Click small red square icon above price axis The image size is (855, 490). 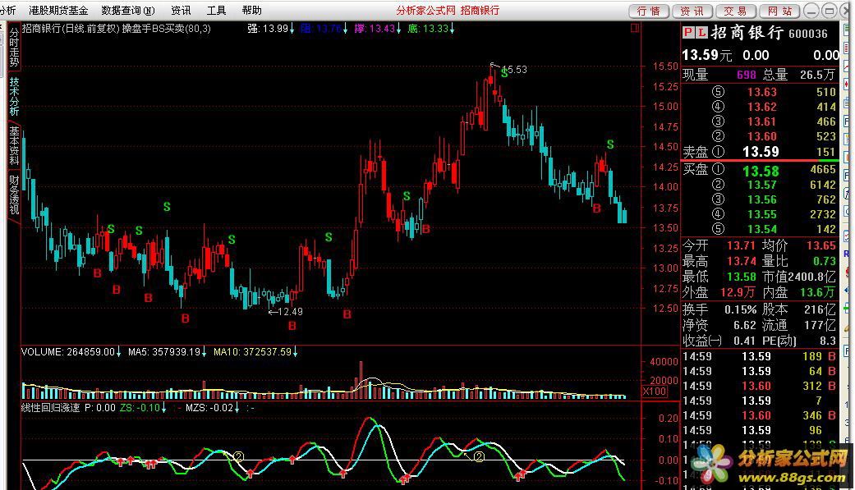(635, 28)
